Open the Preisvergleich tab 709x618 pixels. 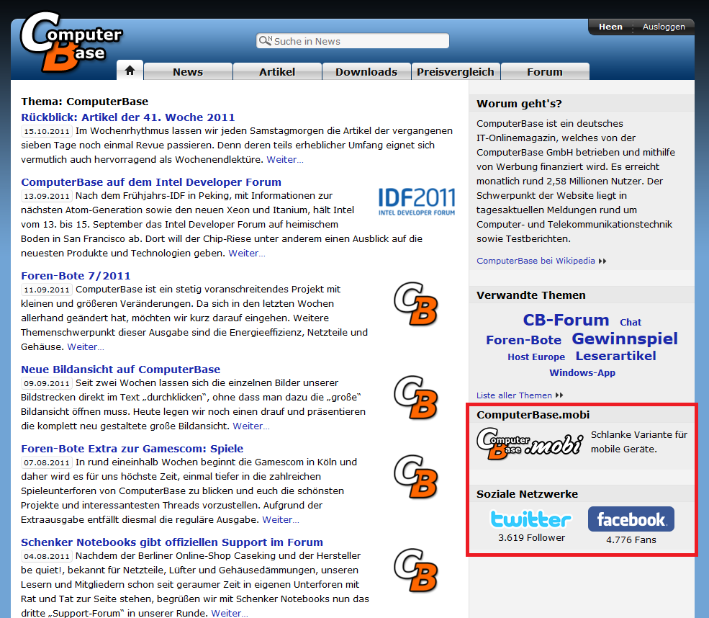click(x=456, y=71)
